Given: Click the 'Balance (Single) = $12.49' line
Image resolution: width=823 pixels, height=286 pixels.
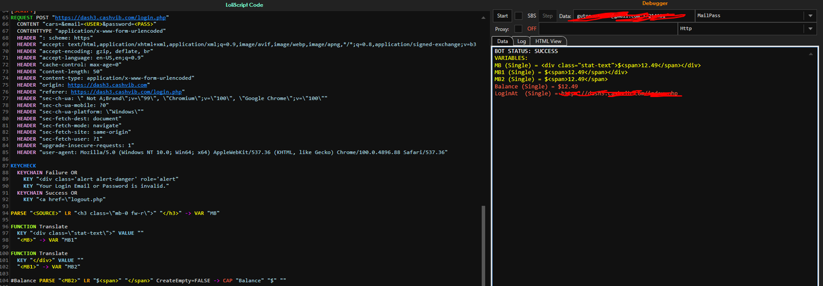Looking at the screenshot, I should tap(536, 86).
